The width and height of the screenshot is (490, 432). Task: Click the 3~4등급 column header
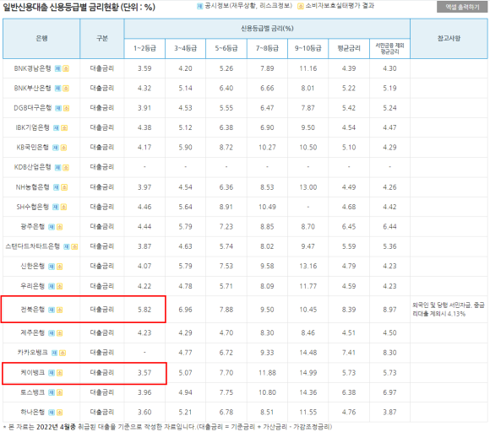(x=185, y=48)
